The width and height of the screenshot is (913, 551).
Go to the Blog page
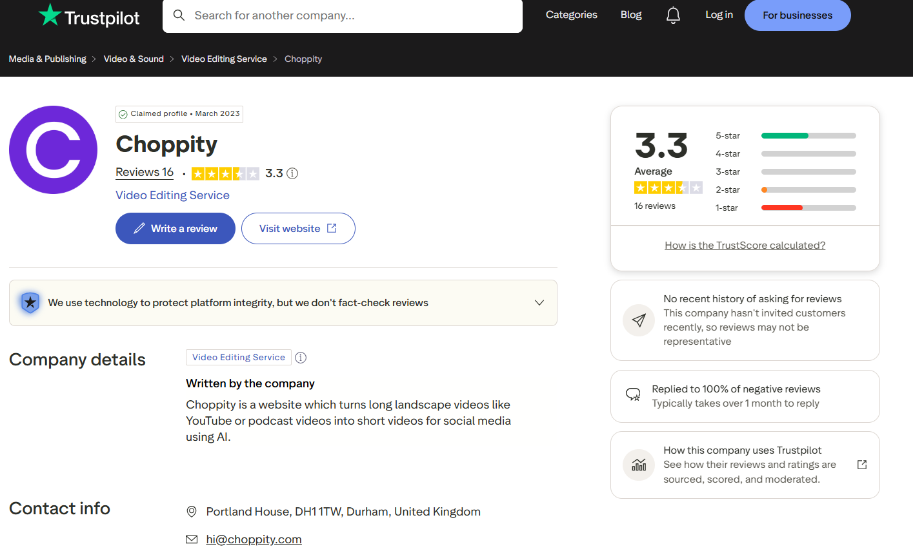point(631,15)
